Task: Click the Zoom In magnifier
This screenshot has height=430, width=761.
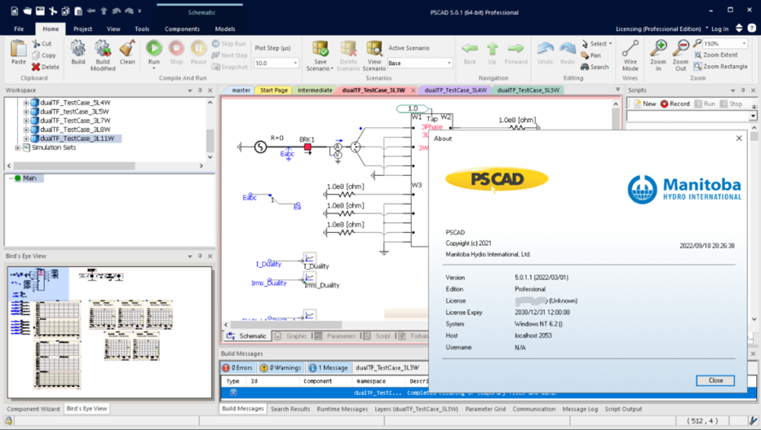Action: coord(658,48)
